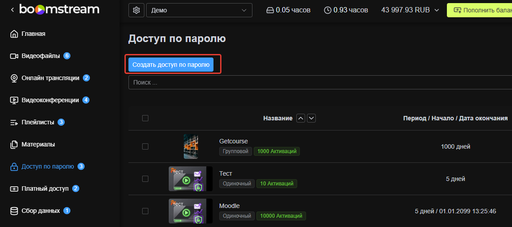Click the badge 3 next to Доступ по паролю

(81, 166)
